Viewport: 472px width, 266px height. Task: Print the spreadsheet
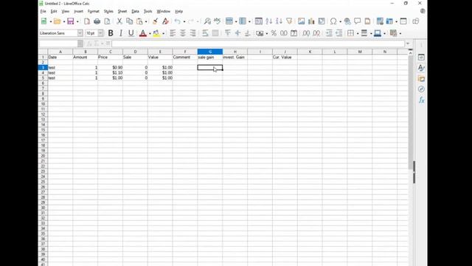click(97, 21)
